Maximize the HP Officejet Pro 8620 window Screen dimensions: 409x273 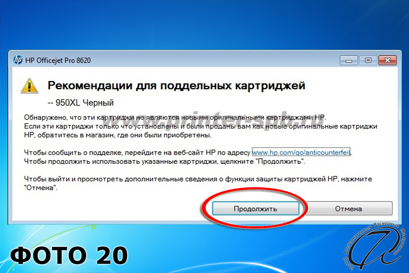point(368,60)
